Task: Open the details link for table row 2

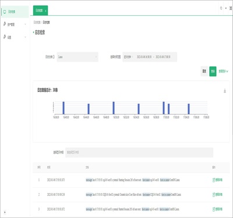Action: point(217,195)
